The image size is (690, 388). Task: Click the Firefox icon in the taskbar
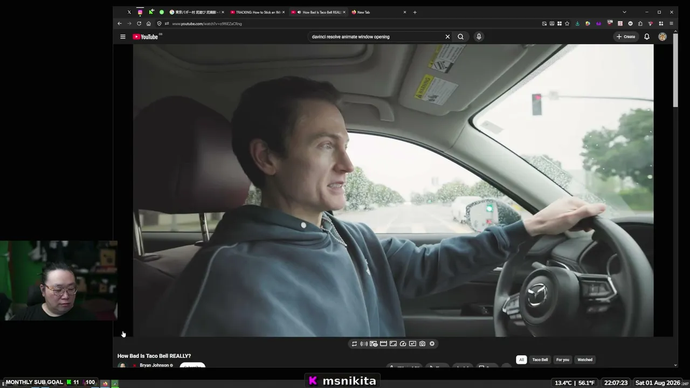pyautogui.click(x=105, y=383)
